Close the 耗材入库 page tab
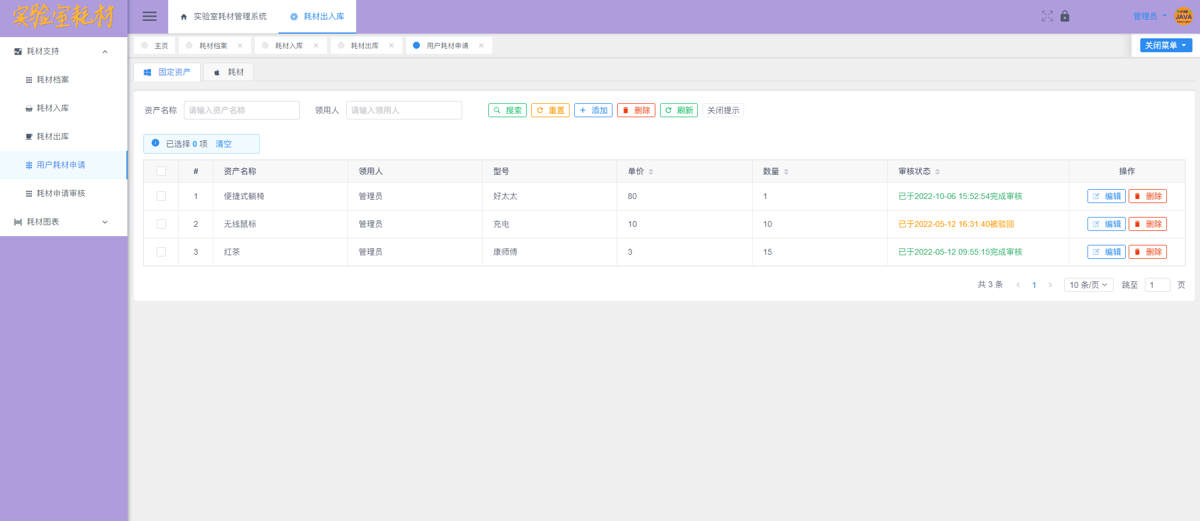1200x521 pixels. click(316, 45)
